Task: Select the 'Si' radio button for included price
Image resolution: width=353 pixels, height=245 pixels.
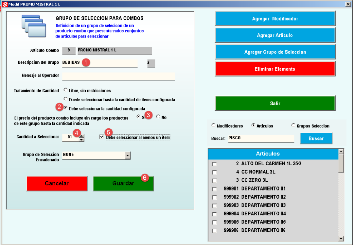Action: tap(138, 116)
